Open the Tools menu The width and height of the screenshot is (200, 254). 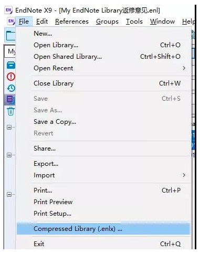pos(134,22)
